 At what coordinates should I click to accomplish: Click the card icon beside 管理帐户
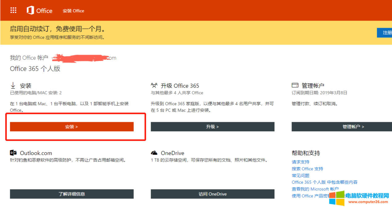tap(295, 85)
